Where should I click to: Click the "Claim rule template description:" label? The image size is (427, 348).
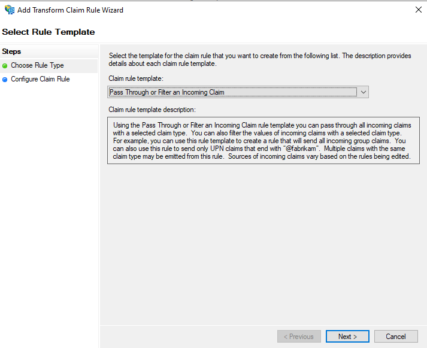[152, 110]
